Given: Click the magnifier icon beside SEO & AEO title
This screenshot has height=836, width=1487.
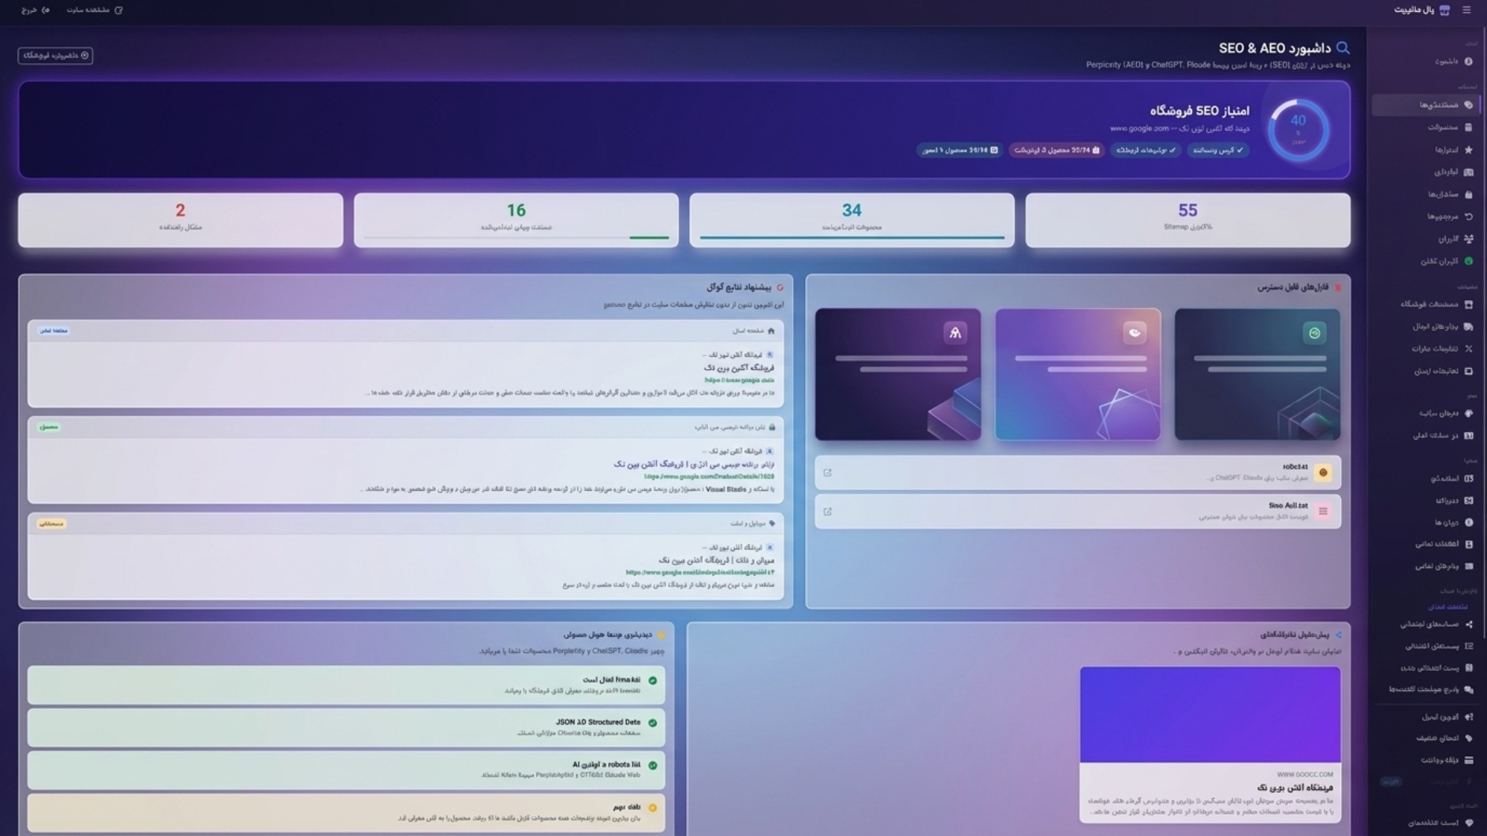Looking at the screenshot, I should (x=1343, y=48).
